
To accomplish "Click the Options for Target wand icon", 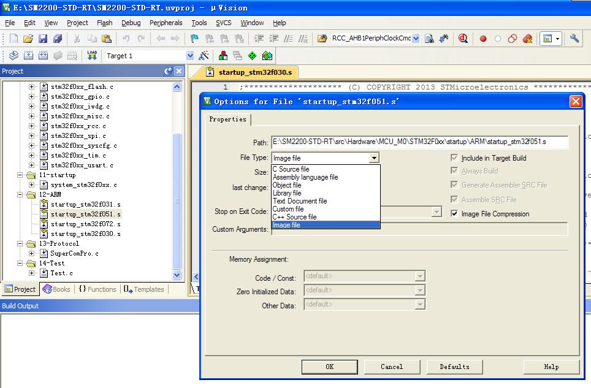I will (x=204, y=56).
